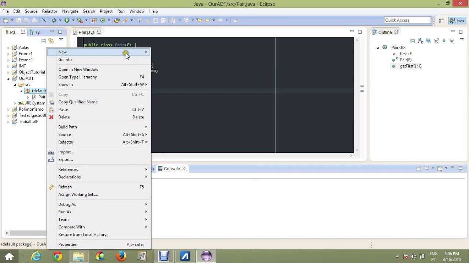
Task: Expand the TrabalhoIP project
Action: point(8,122)
